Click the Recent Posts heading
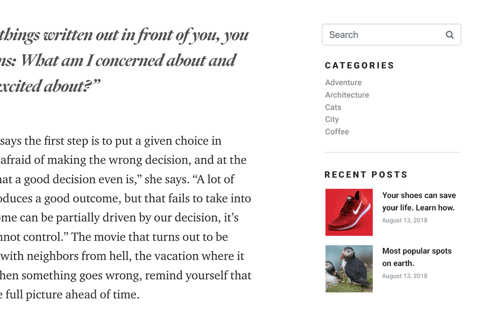This screenshot has height=320, width=481. 366,175
